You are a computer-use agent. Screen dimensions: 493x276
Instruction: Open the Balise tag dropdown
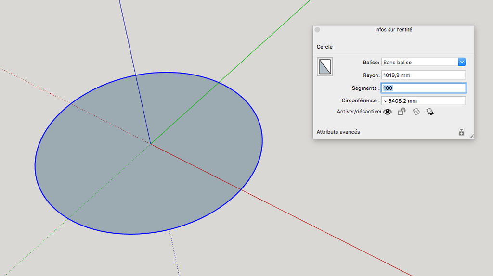(462, 62)
